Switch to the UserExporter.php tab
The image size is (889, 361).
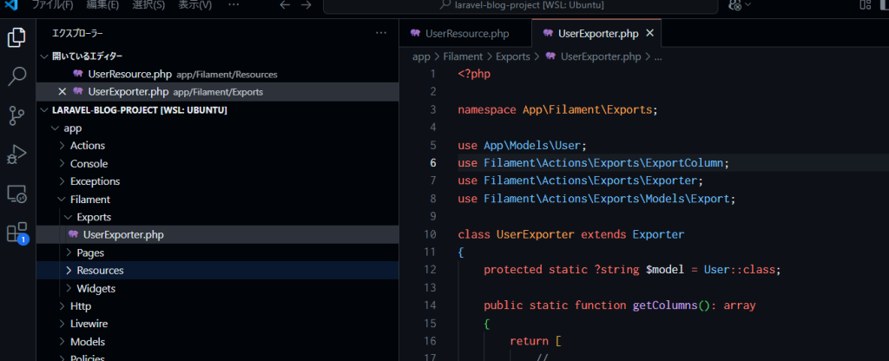tap(596, 34)
